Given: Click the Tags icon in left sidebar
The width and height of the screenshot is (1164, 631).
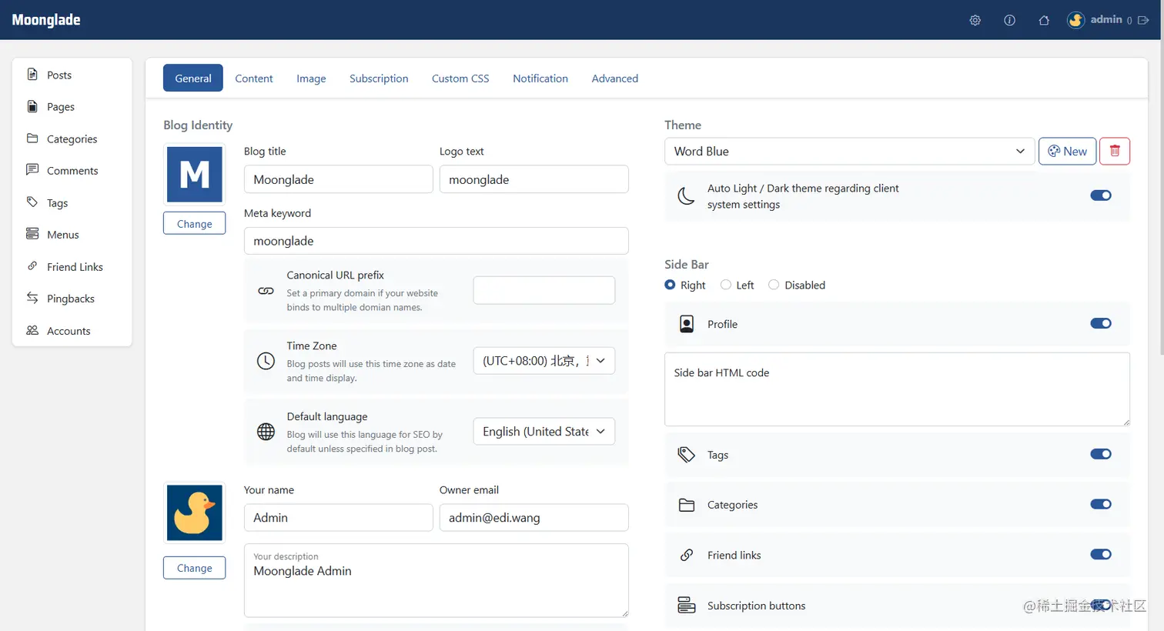Looking at the screenshot, I should click(x=32, y=202).
